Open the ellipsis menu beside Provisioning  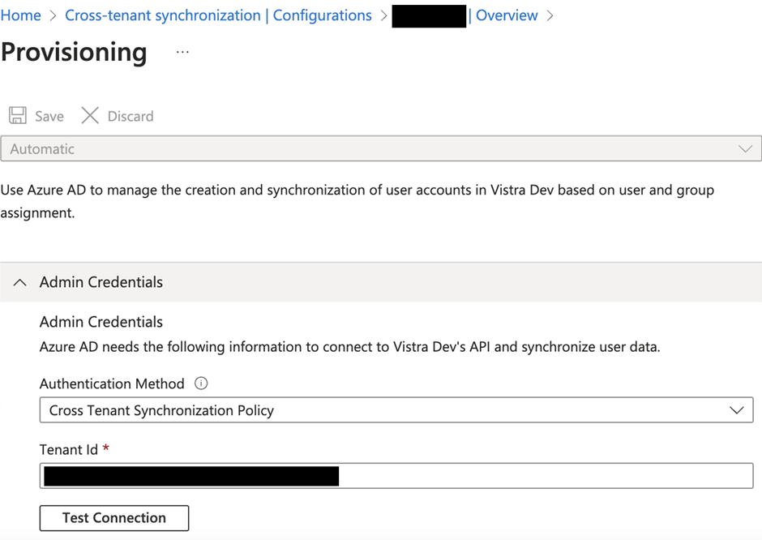pyautogui.click(x=182, y=52)
